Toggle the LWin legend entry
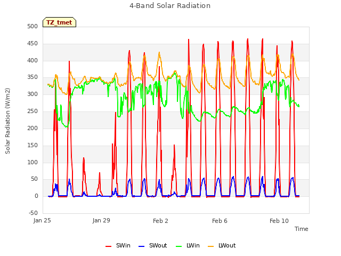The width and height of the screenshot is (341, 256). coord(188,245)
